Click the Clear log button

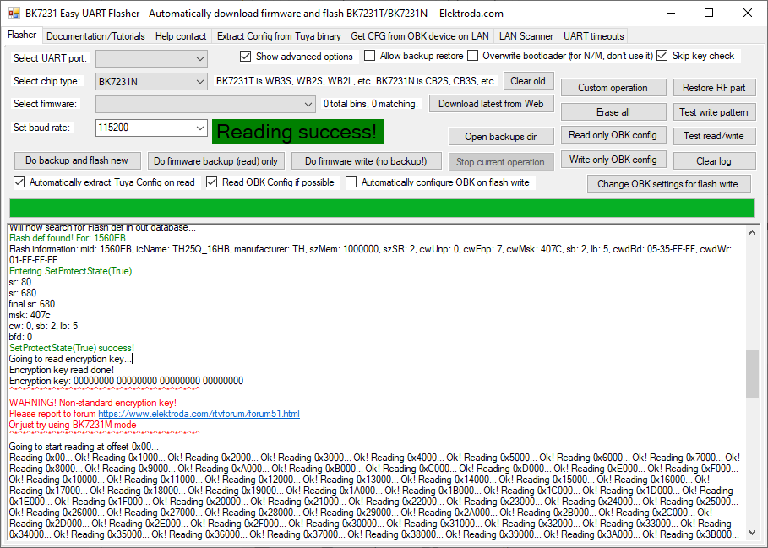714,161
